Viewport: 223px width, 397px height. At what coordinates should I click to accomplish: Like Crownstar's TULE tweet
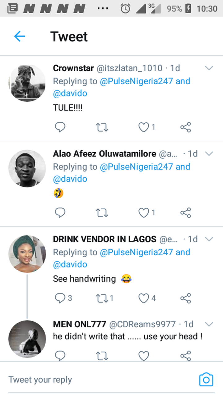[x=144, y=127]
